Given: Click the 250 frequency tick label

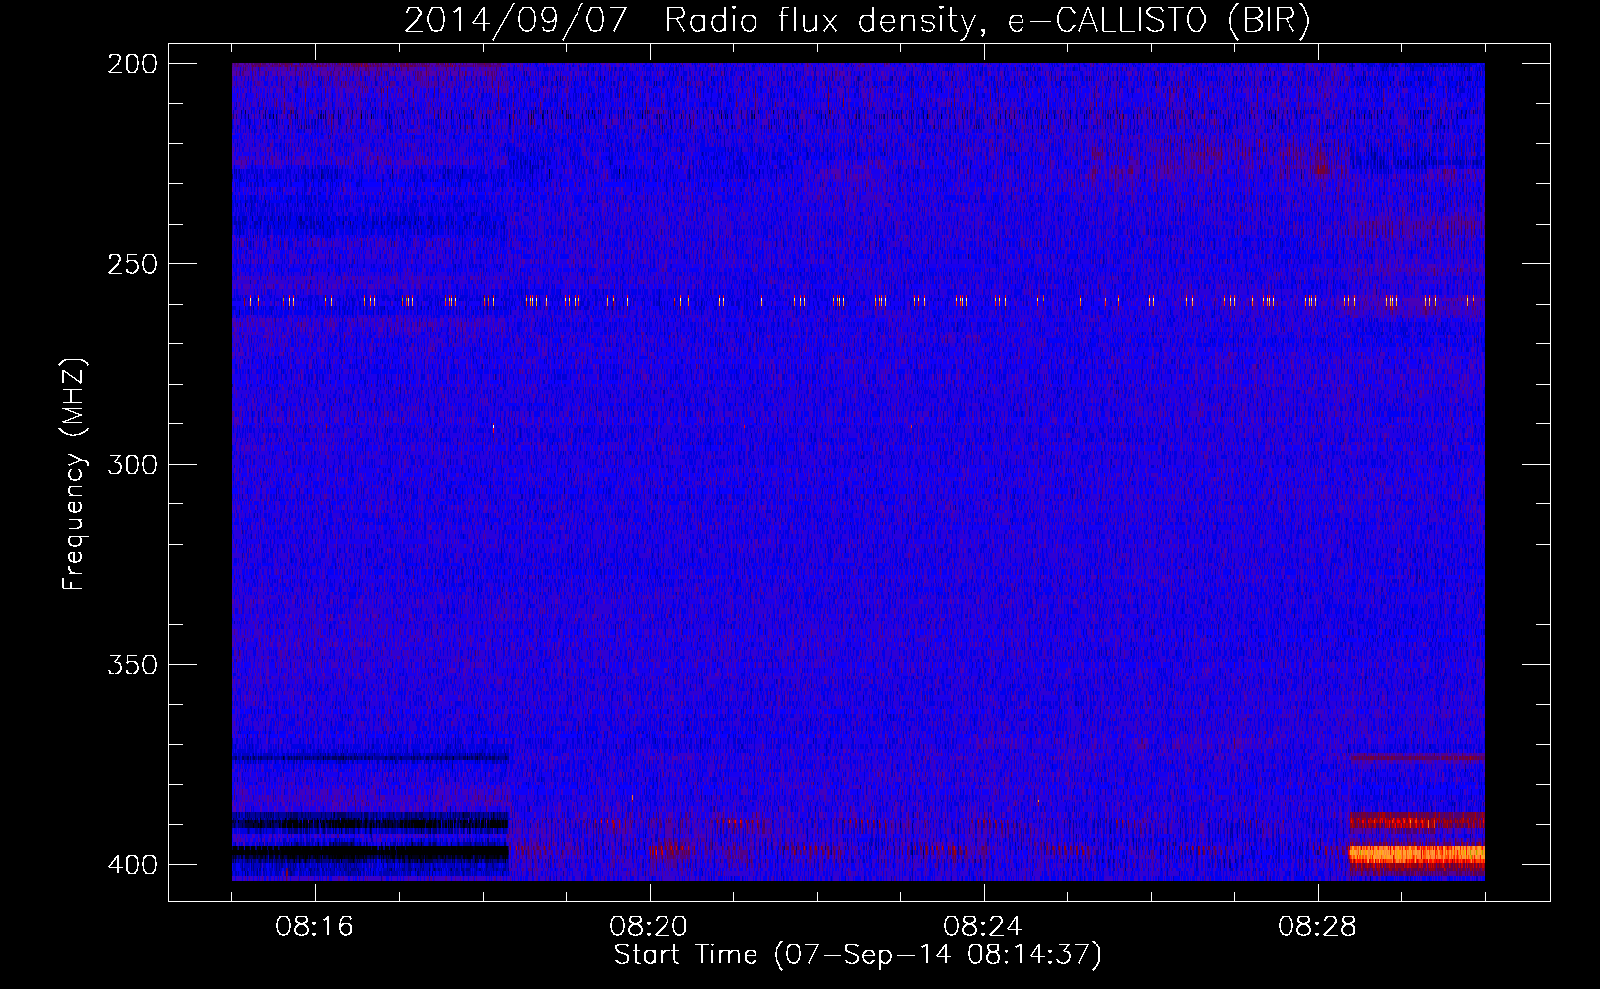Looking at the screenshot, I should [x=133, y=264].
